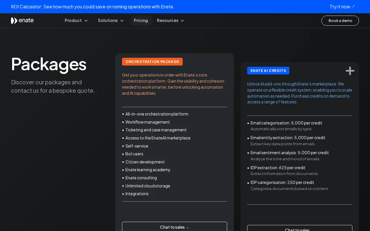Open the Pricing page tab
The width and height of the screenshot is (370, 231).
tap(141, 21)
